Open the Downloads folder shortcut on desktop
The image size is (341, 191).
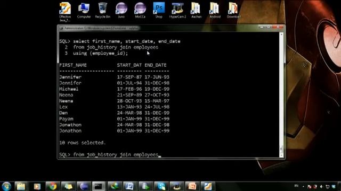234,10
